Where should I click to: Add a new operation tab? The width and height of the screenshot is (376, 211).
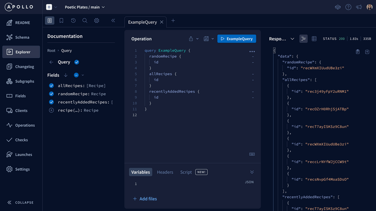pos(173,21)
